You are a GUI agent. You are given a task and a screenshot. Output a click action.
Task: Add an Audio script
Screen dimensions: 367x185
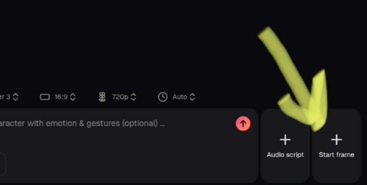pyautogui.click(x=285, y=146)
